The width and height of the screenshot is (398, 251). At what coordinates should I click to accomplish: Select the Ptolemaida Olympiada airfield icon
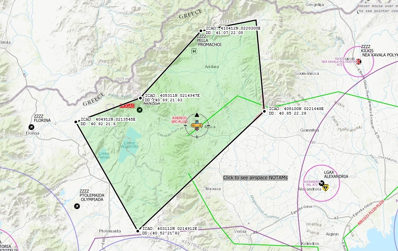(x=77, y=206)
